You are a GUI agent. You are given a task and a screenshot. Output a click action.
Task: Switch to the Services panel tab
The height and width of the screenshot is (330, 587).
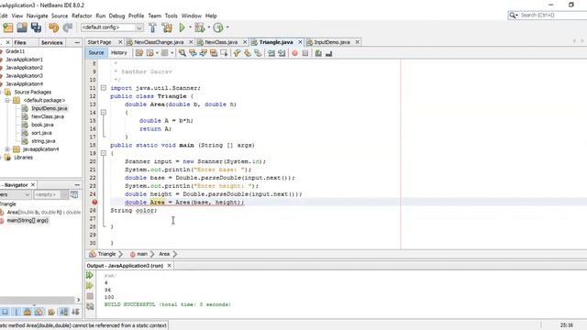pos(51,43)
